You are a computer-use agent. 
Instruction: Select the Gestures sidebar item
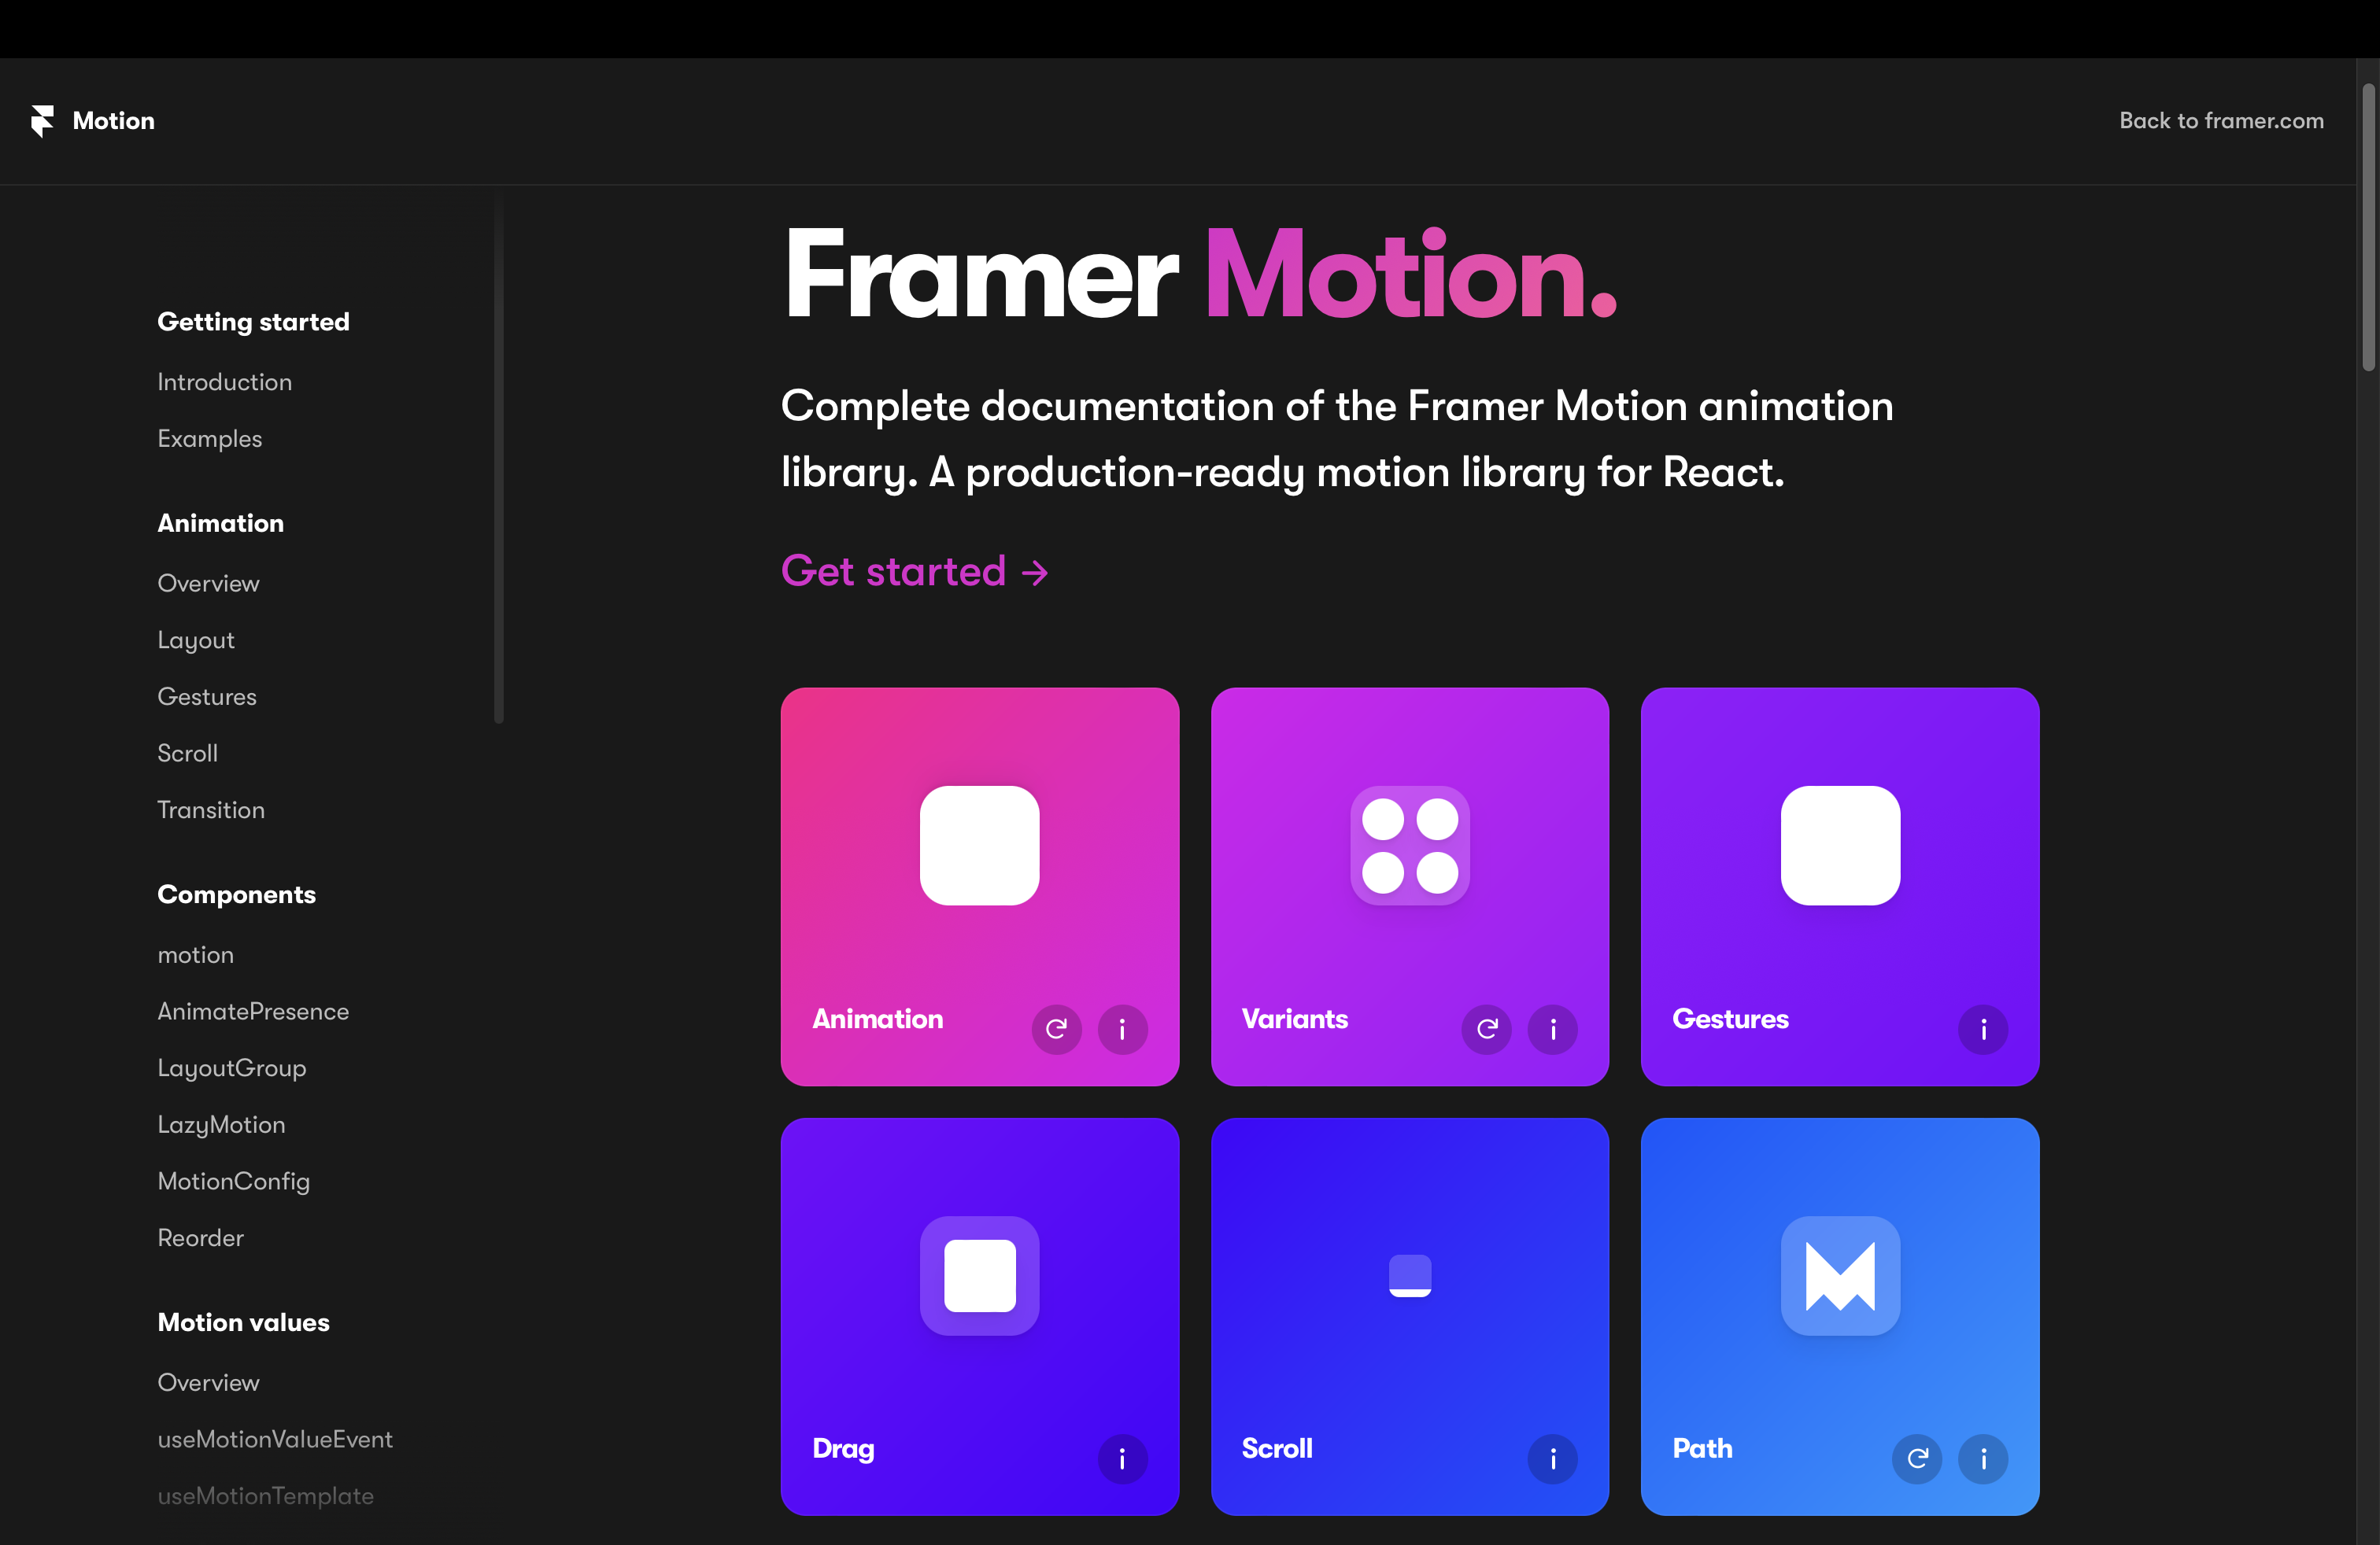point(206,695)
